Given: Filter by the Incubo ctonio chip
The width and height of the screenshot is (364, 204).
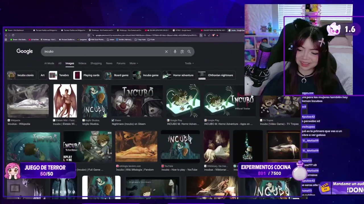Looking at the screenshot, I should (x=21, y=75).
